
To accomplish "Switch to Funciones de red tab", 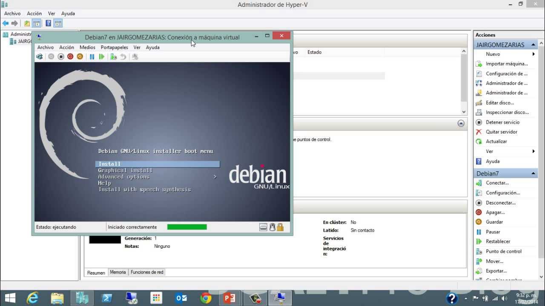I will click(x=147, y=272).
